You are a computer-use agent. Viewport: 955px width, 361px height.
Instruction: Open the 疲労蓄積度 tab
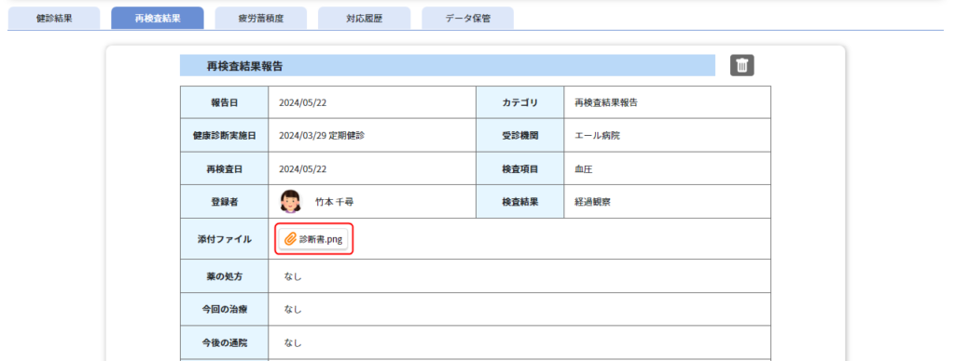[x=261, y=19]
